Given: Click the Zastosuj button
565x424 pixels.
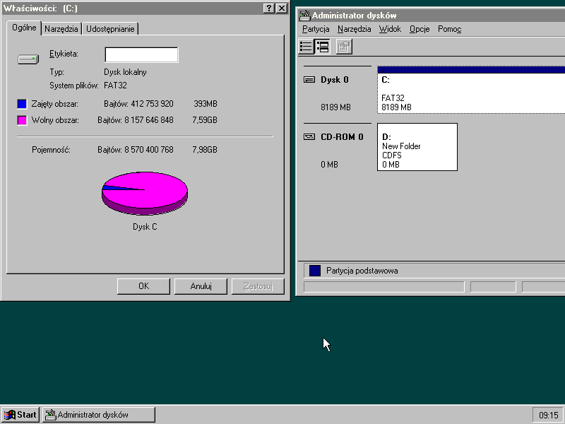Looking at the screenshot, I should (258, 286).
